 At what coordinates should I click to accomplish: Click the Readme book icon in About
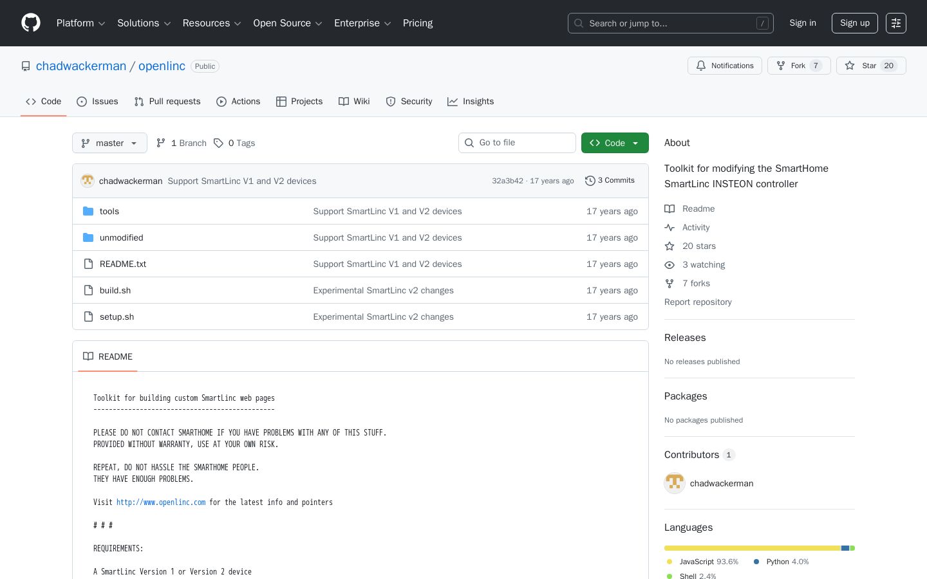click(669, 208)
